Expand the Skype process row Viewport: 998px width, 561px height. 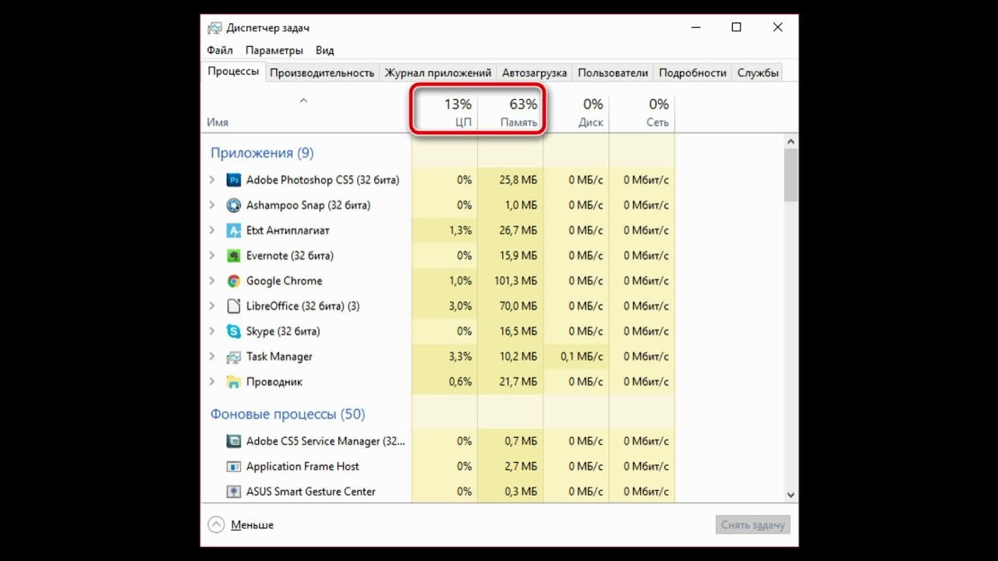212,331
